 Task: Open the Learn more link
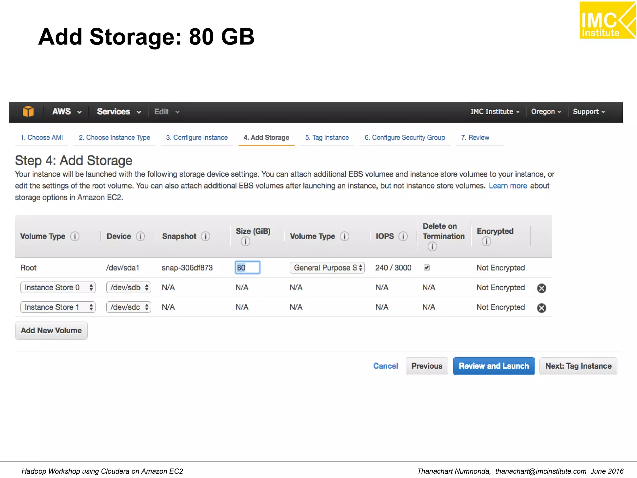(508, 186)
